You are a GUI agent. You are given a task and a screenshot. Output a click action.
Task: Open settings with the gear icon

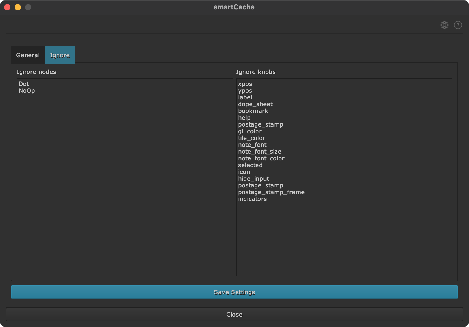coord(444,25)
